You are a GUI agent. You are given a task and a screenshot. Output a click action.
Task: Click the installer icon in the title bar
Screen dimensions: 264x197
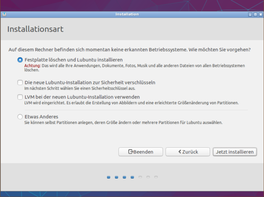(x=4, y=15)
